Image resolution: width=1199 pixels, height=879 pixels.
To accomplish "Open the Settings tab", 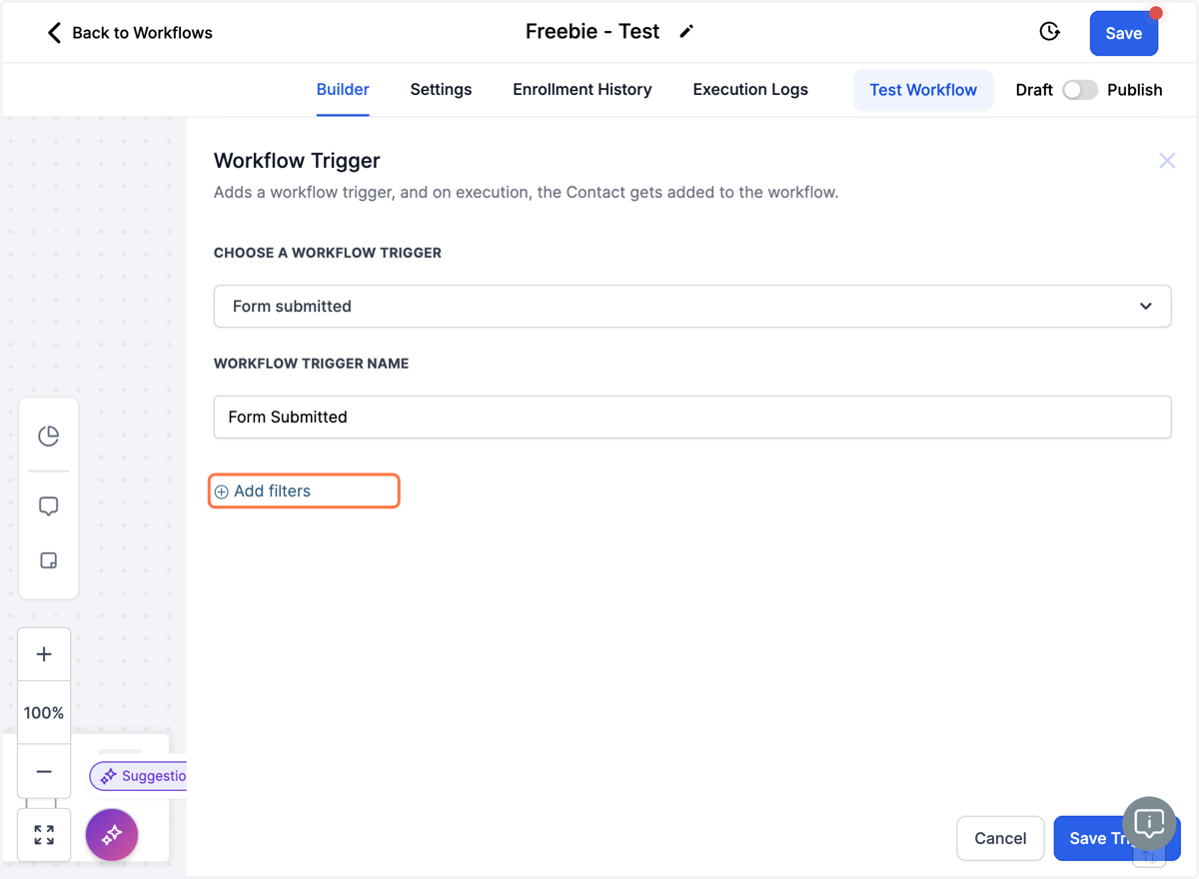I will [441, 89].
